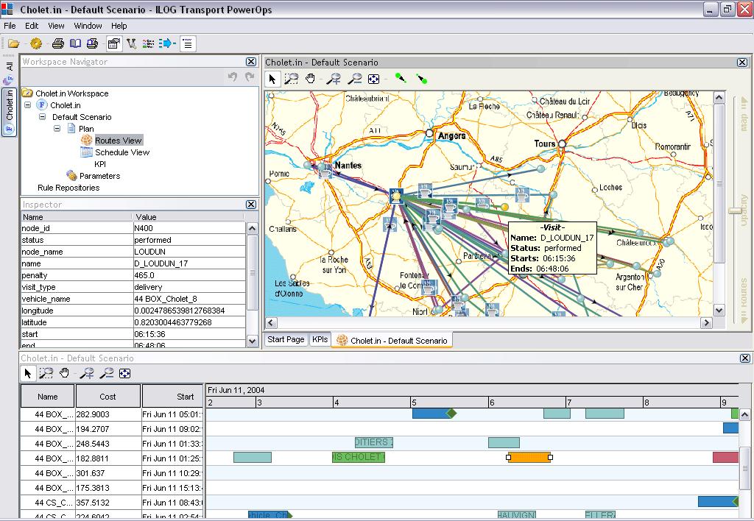Select hand pan tool in schedule toolbar
Image resolution: width=754 pixels, height=521 pixels.
[x=65, y=373]
